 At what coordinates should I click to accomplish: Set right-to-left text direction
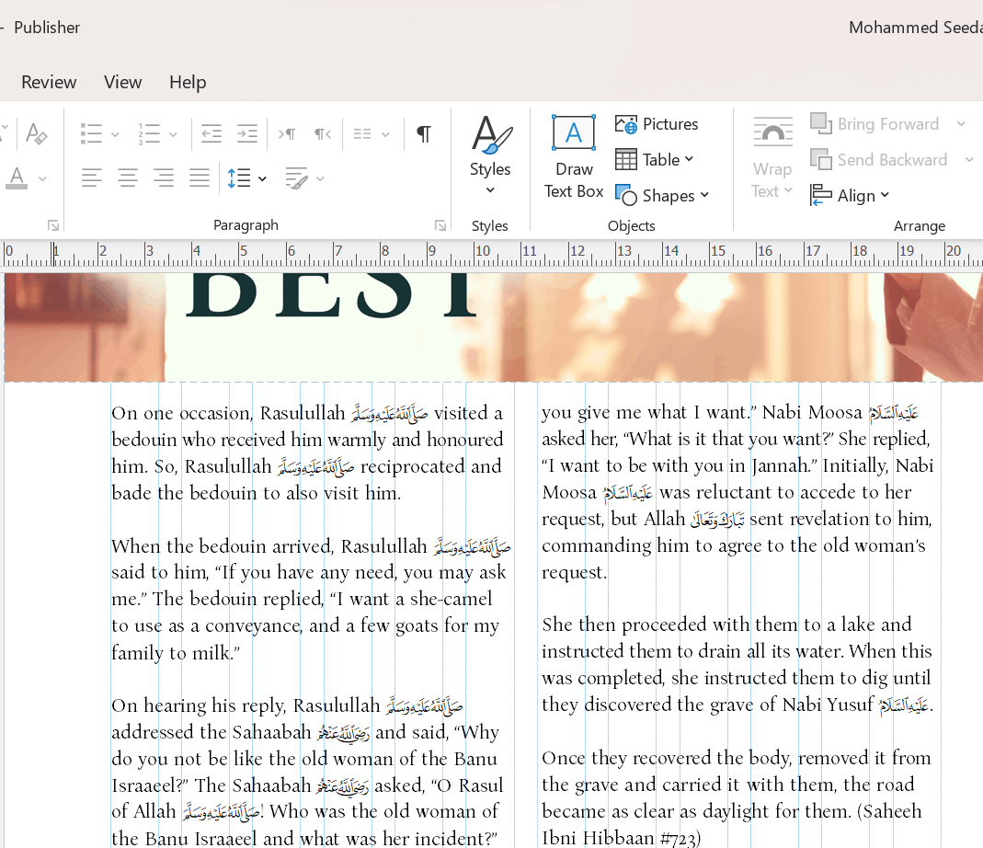pyautogui.click(x=323, y=133)
